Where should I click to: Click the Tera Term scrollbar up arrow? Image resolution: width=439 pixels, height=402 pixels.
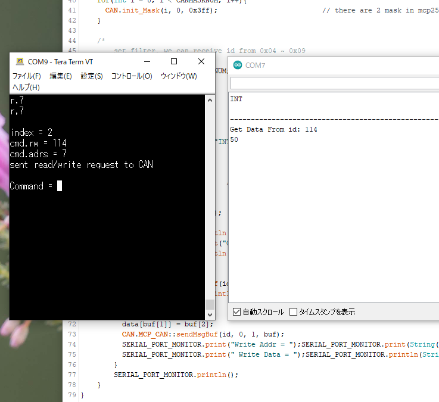click(210, 100)
